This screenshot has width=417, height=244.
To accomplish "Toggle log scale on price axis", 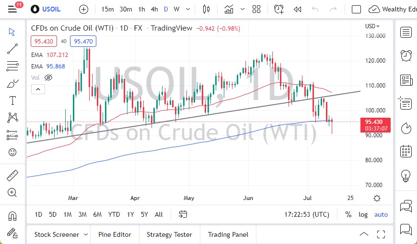I will [363, 214].
